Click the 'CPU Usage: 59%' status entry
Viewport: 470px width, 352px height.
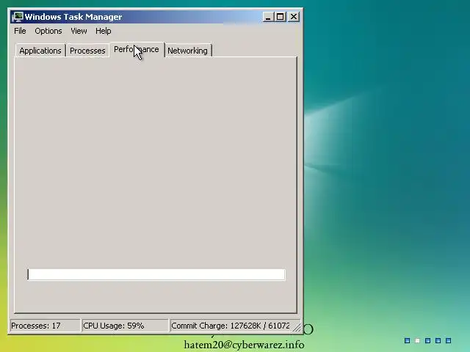pos(125,326)
